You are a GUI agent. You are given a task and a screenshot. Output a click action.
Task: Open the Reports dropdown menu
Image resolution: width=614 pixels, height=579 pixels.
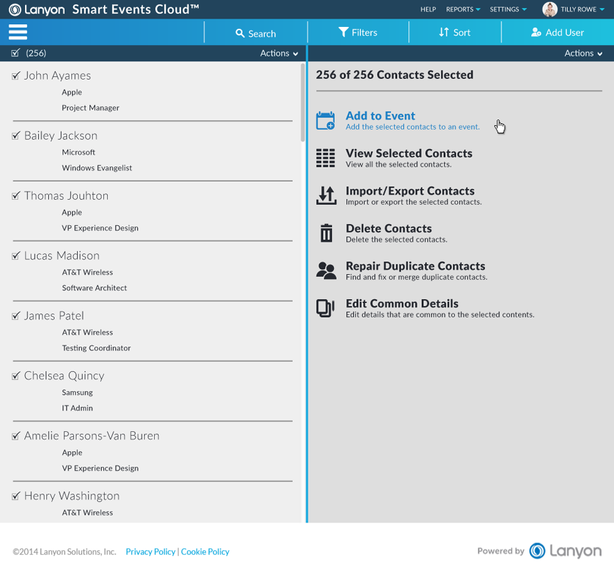click(463, 10)
